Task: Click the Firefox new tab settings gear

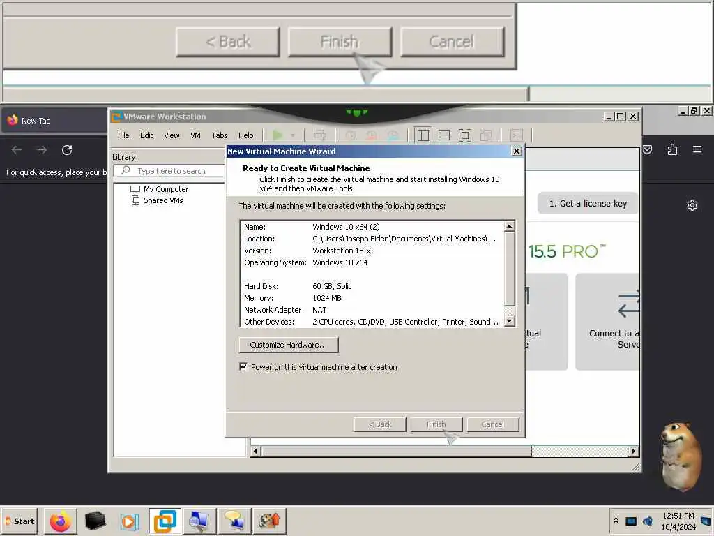Action: (692, 205)
